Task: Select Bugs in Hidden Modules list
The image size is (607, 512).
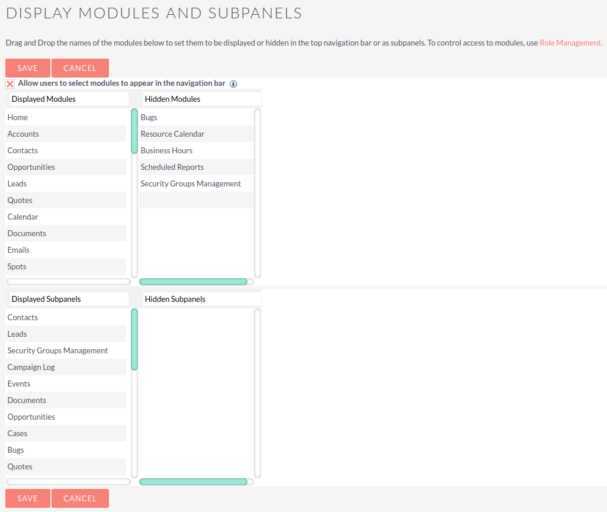Action: 149,117
